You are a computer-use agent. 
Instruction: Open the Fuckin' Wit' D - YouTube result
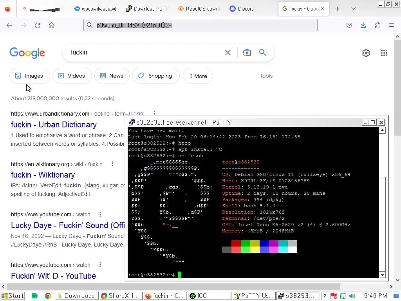(x=53, y=276)
